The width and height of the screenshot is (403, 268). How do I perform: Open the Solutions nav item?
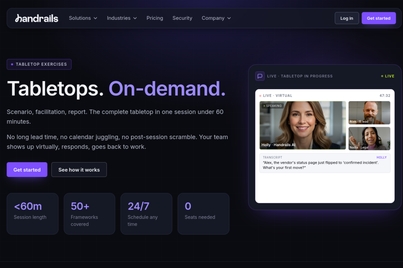click(x=83, y=18)
